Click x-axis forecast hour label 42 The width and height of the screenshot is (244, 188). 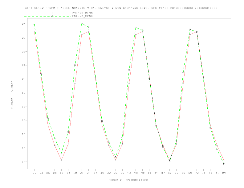click(129, 173)
